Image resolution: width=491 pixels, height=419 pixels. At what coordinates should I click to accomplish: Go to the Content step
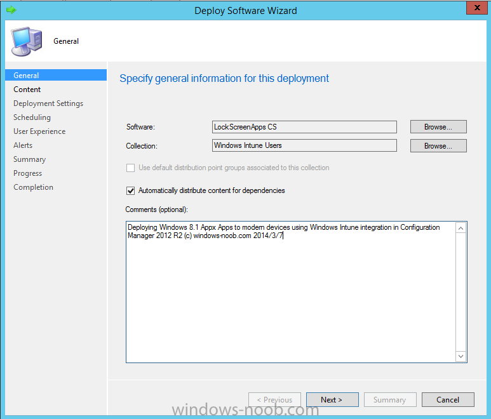(27, 90)
